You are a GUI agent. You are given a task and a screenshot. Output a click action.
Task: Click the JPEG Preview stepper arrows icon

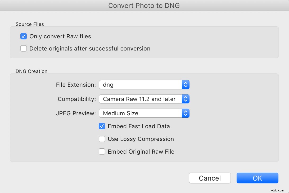[x=186, y=113]
